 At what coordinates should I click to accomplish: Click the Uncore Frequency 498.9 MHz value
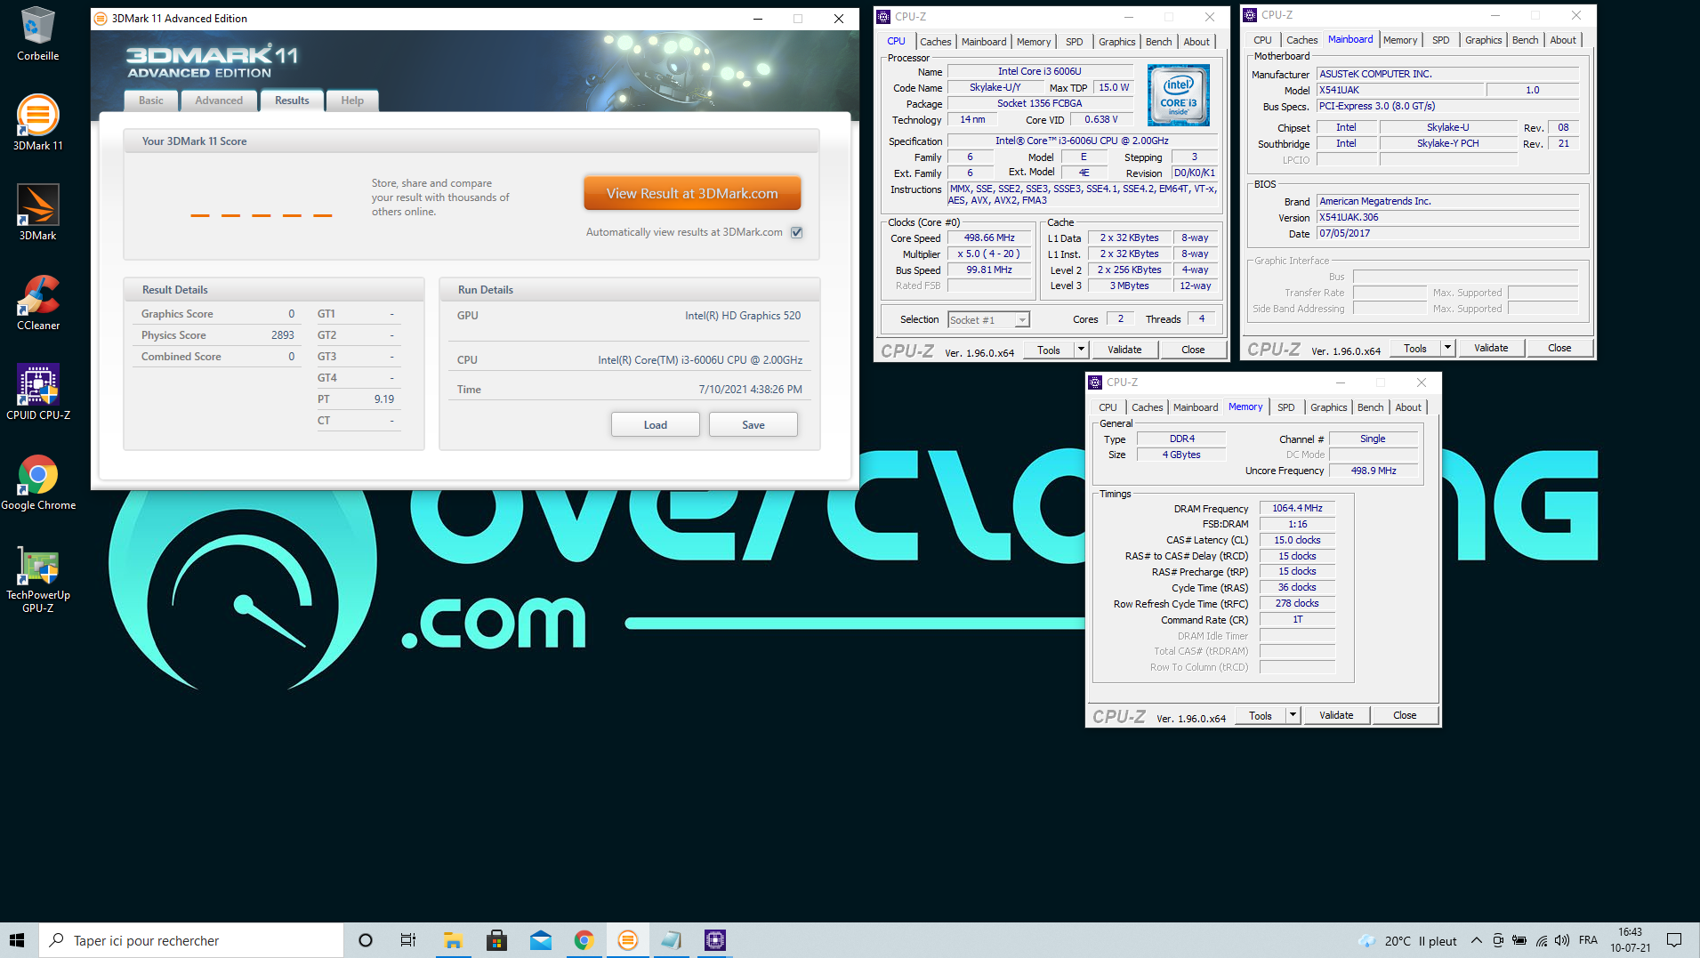pyautogui.click(x=1373, y=471)
